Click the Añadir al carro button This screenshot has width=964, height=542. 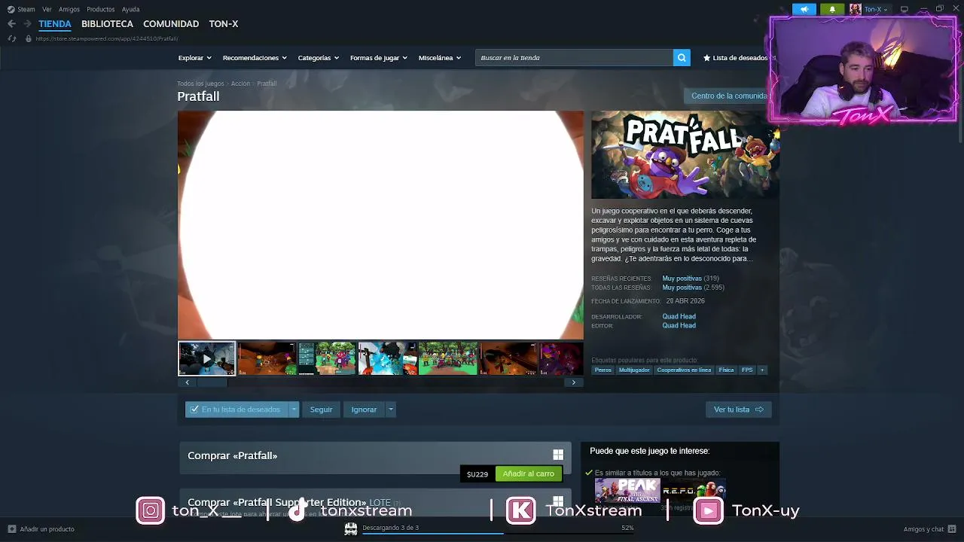pos(528,473)
